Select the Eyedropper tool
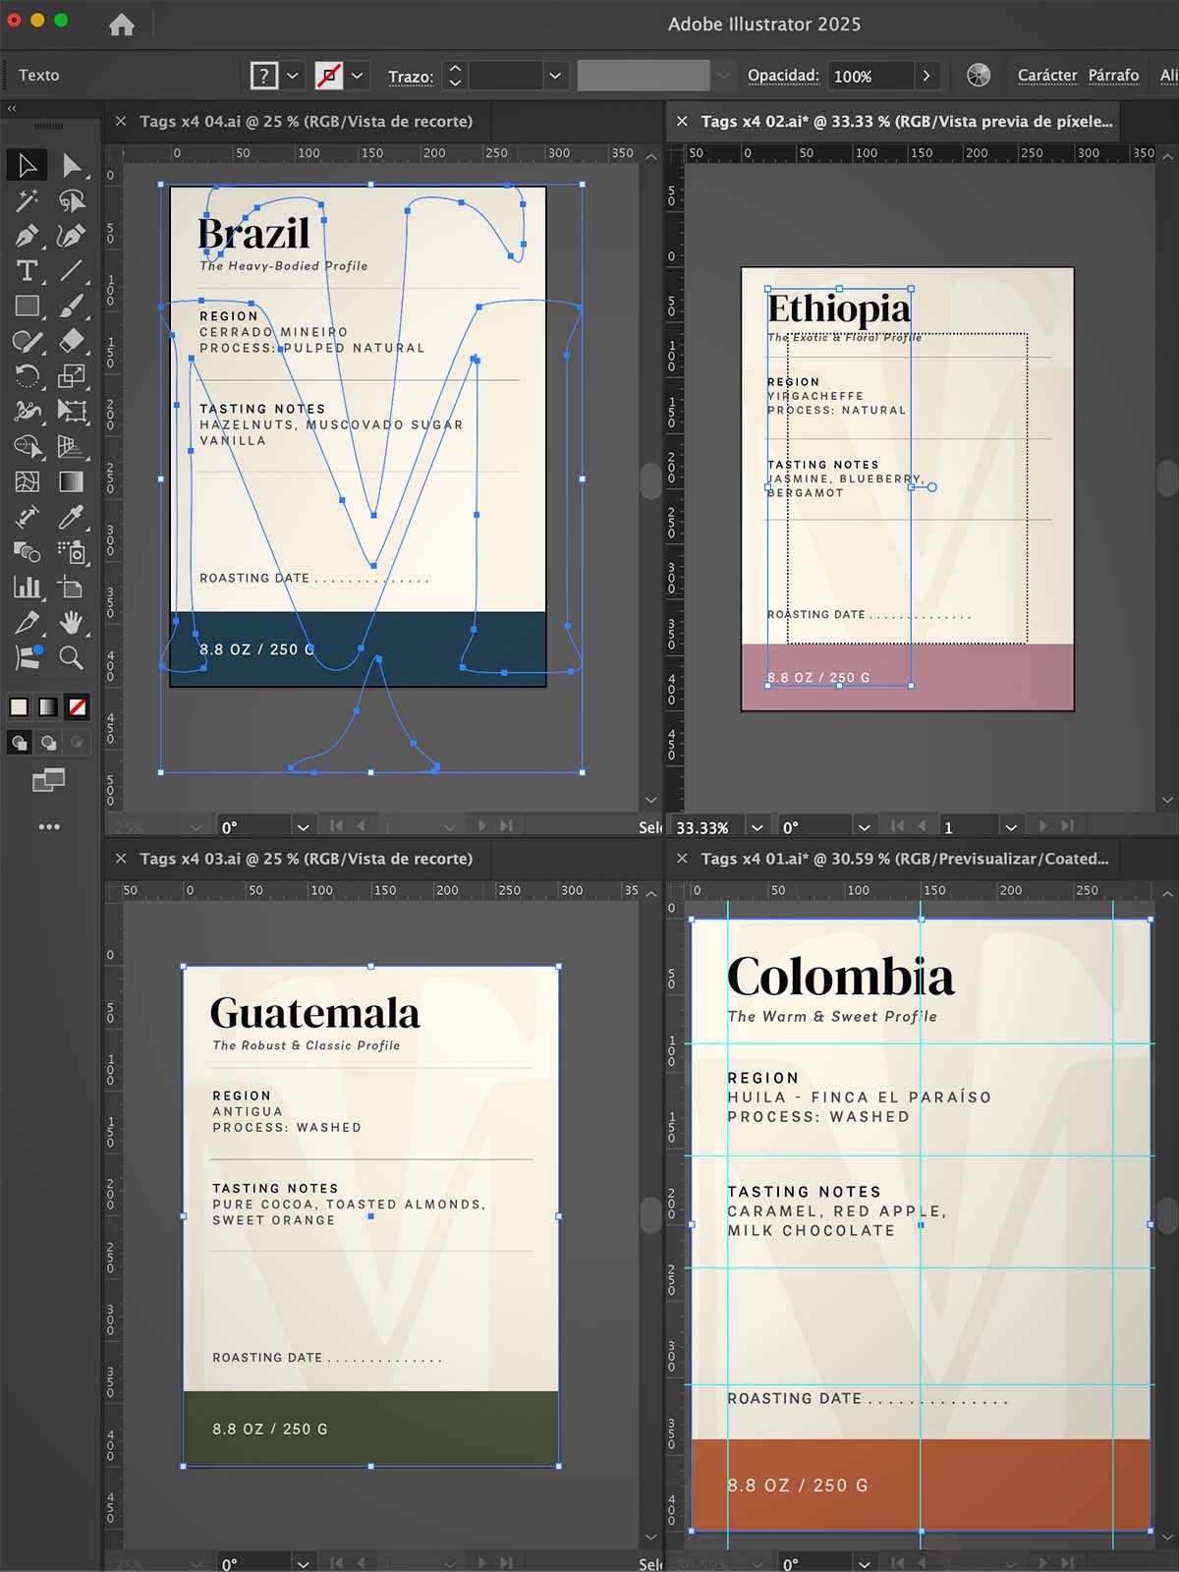The height and width of the screenshot is (1572, 1179). click(72, 516)
